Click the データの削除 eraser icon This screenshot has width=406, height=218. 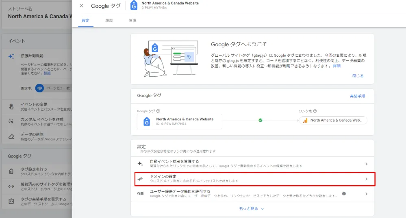(x=11, y=137)
